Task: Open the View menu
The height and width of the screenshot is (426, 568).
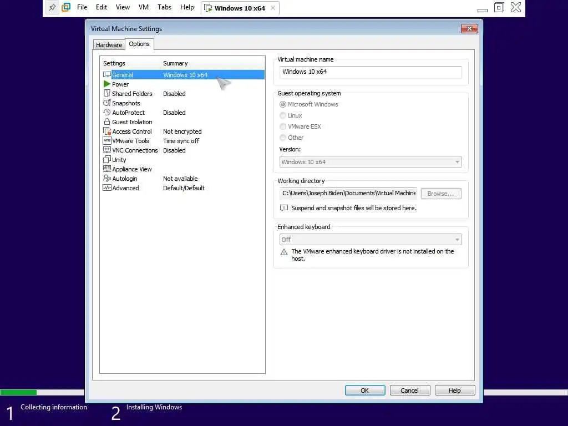Action: pyautogui.click(x=123, y=7)
